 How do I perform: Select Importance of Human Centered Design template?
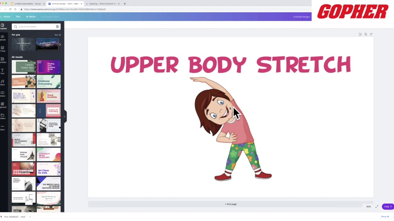point(49,184)
